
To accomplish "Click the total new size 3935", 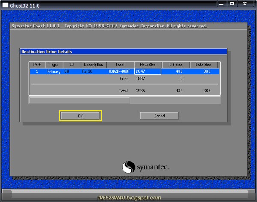I will click(x=140, y=91).
